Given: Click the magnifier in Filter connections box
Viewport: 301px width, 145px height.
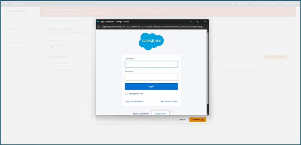Looking at the screenshot, I should click(51, 63).
